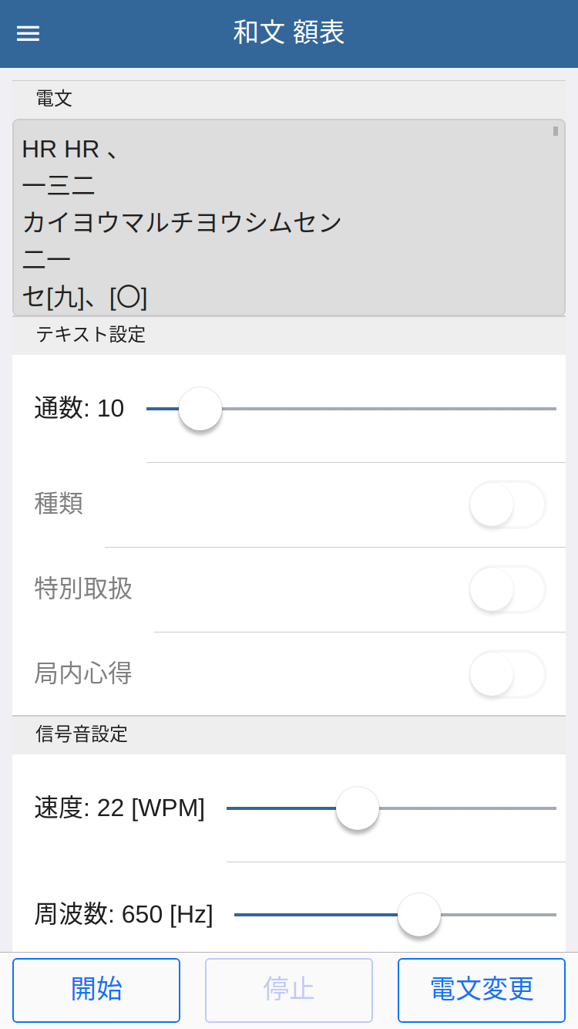Select the 信号音設定 section header
The height and width of the screenshot is (1029, 578).
click(82, 734)
